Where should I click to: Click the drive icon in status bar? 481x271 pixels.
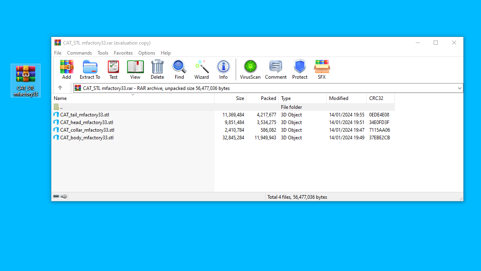[x=56, y=197]
